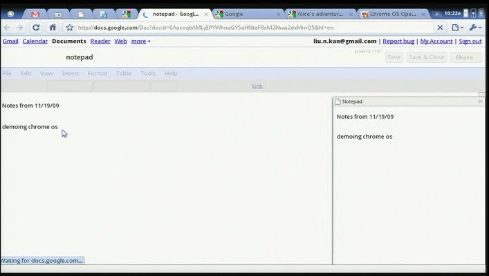Click the Save button
Image resolution: width=489 pixels, height=276 pixels.
394,57
